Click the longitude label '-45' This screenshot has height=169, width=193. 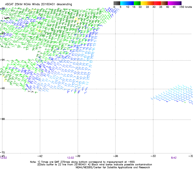(x=2, y=156)
